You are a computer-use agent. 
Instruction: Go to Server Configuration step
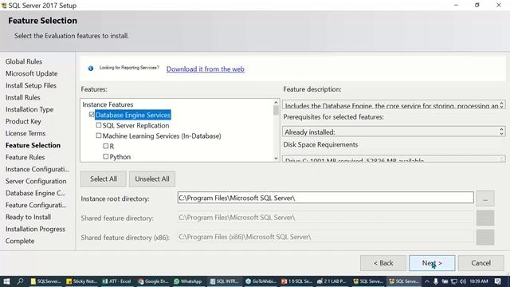coord(36,181)
